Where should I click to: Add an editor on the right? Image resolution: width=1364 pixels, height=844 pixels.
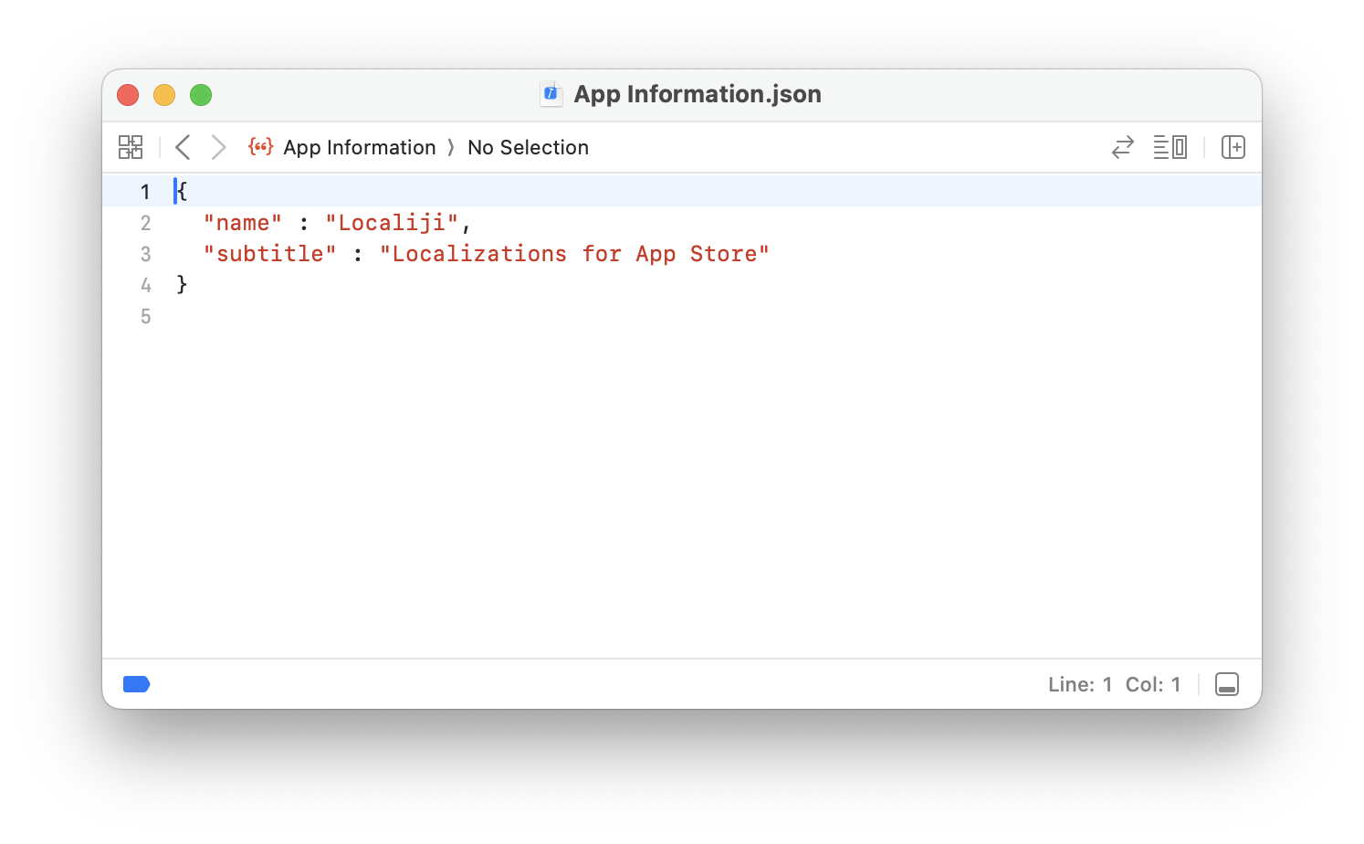[1233, 147]
